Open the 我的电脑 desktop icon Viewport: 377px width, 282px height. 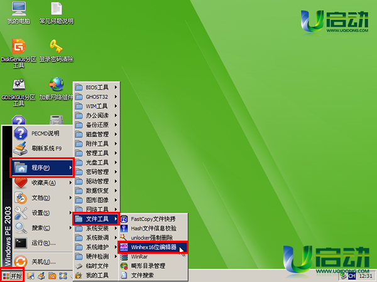click(x=18, y=13)
